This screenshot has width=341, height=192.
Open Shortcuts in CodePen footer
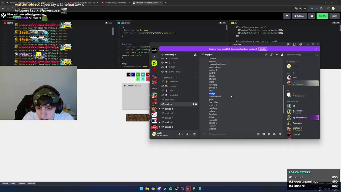(x=31, y=183)
